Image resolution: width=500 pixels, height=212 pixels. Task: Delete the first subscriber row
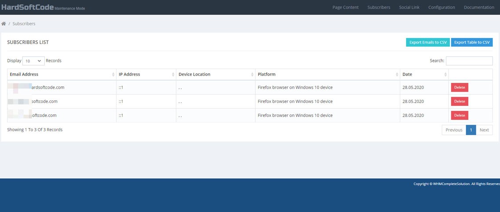[459, 87]
